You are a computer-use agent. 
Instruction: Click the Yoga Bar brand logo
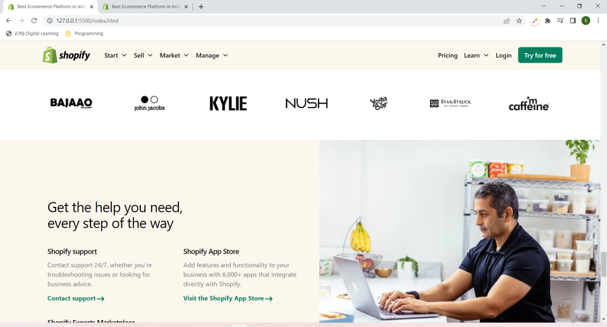(379, 103)
